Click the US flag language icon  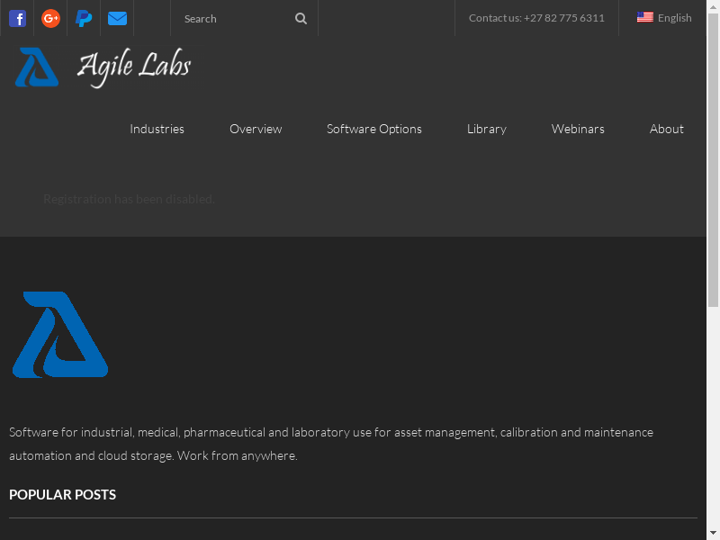644,18
